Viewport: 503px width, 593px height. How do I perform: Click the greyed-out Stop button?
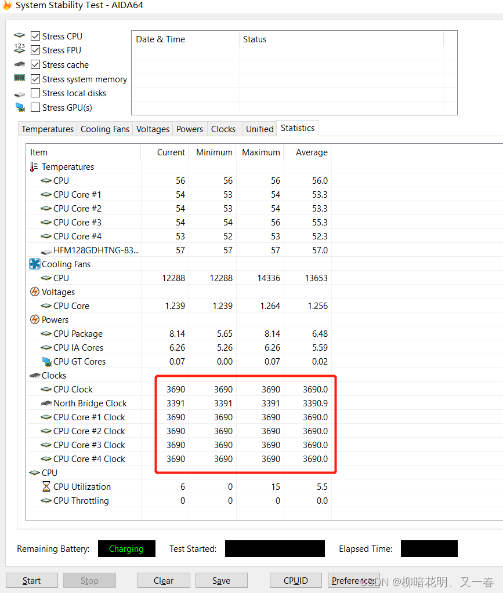(x=89, y=580)
